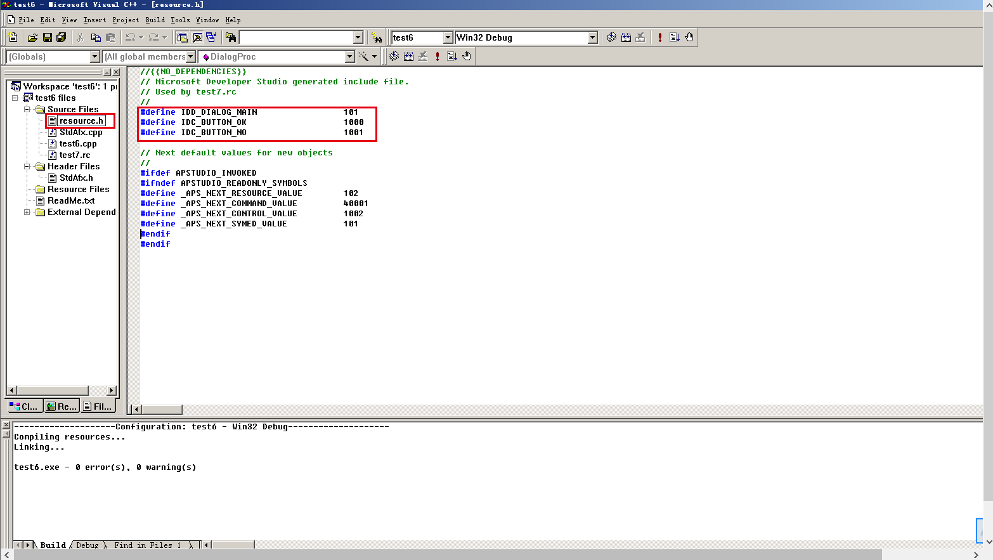Click the Open file icon
The image size is (993, 560).
tap(32, 37)
